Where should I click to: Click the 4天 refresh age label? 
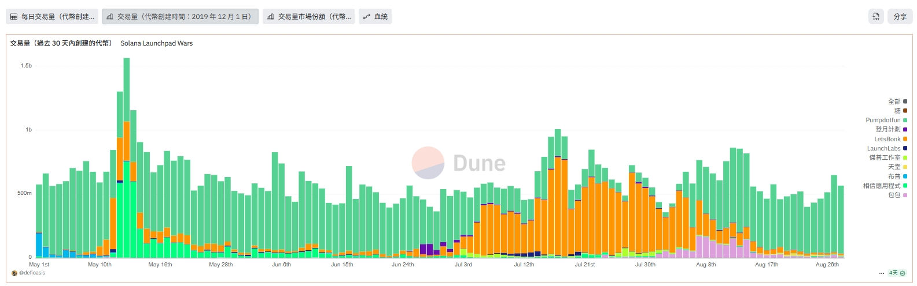893,273
